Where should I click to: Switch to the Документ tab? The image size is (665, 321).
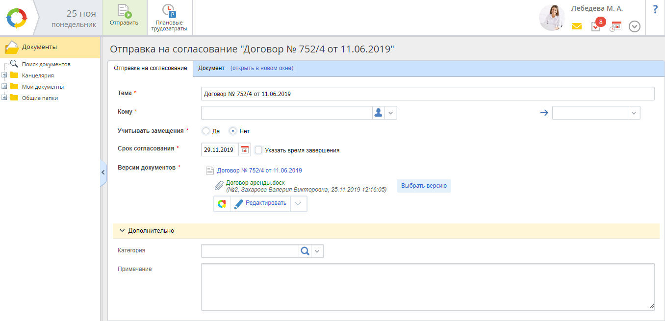[x=211, y=68]
